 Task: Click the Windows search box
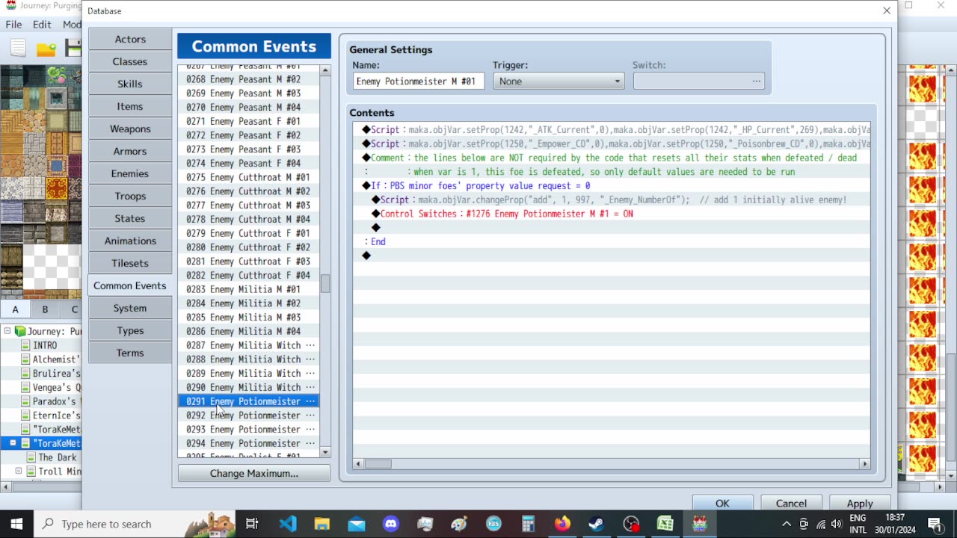pyautogui.click(x=135, y=524)
